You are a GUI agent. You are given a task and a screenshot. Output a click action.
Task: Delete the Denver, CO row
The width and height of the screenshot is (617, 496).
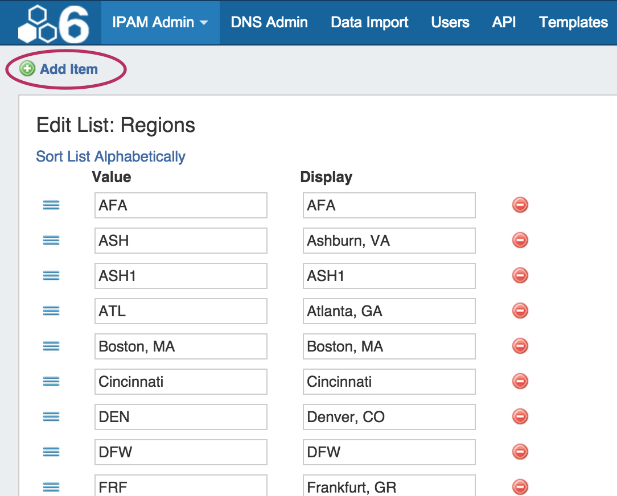click(x=520, y=416)
